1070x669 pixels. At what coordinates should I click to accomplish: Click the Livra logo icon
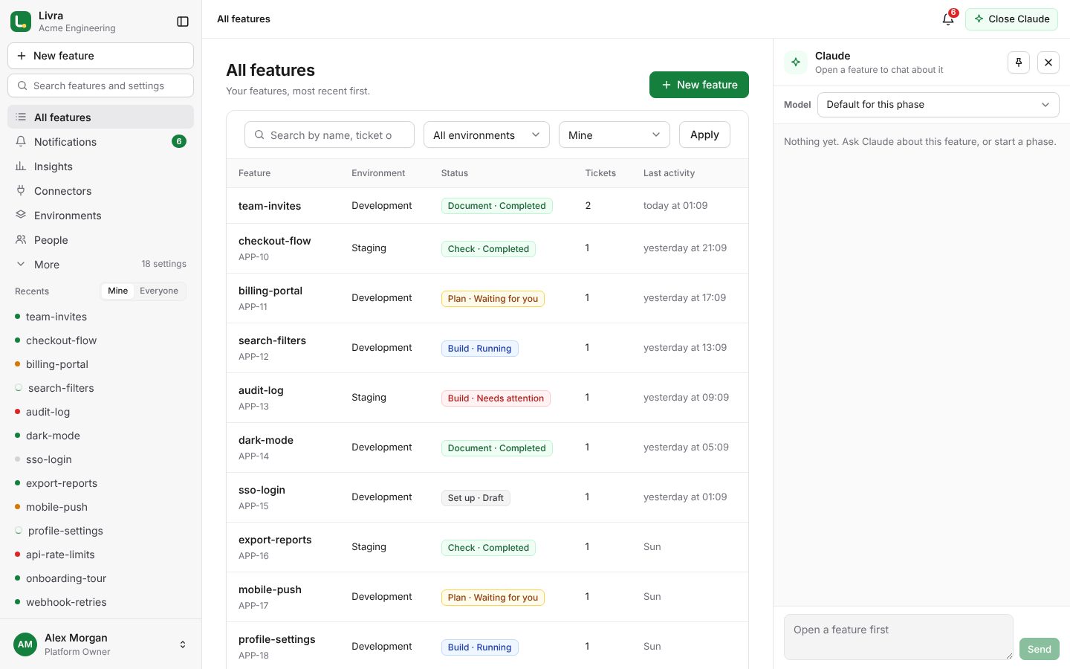(x=21, y=22)
